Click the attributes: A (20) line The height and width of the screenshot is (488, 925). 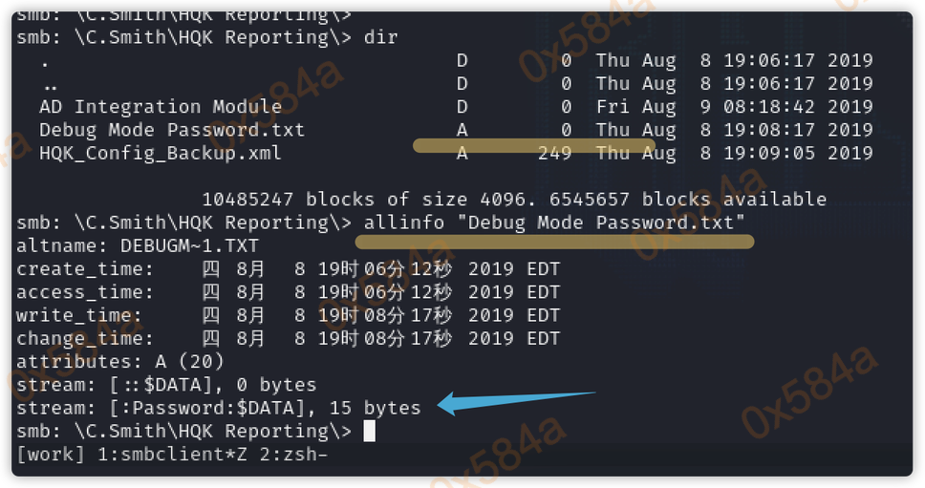coord(120,362)
